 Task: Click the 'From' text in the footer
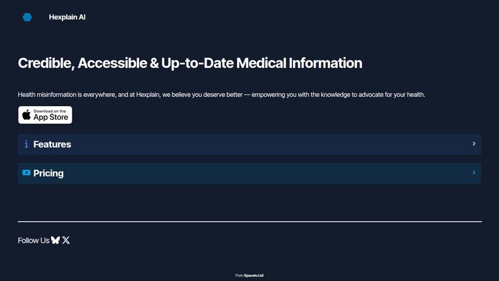240,275
